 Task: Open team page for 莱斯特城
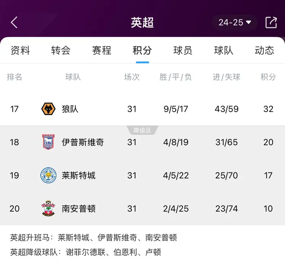coord(78,175)
